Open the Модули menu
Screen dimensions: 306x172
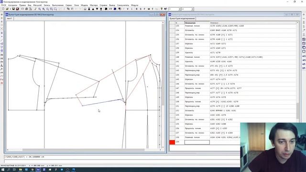(134, 5)
